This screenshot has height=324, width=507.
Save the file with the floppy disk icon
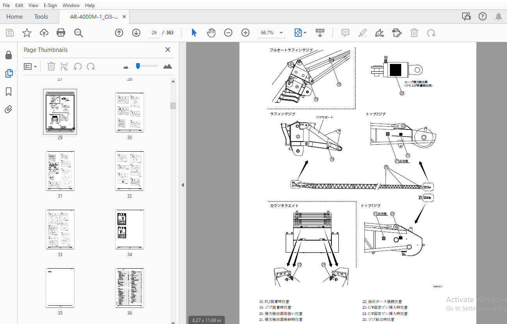(x=10, y=33)
